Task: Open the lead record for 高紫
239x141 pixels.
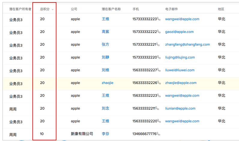Action: tap(105, 32)
